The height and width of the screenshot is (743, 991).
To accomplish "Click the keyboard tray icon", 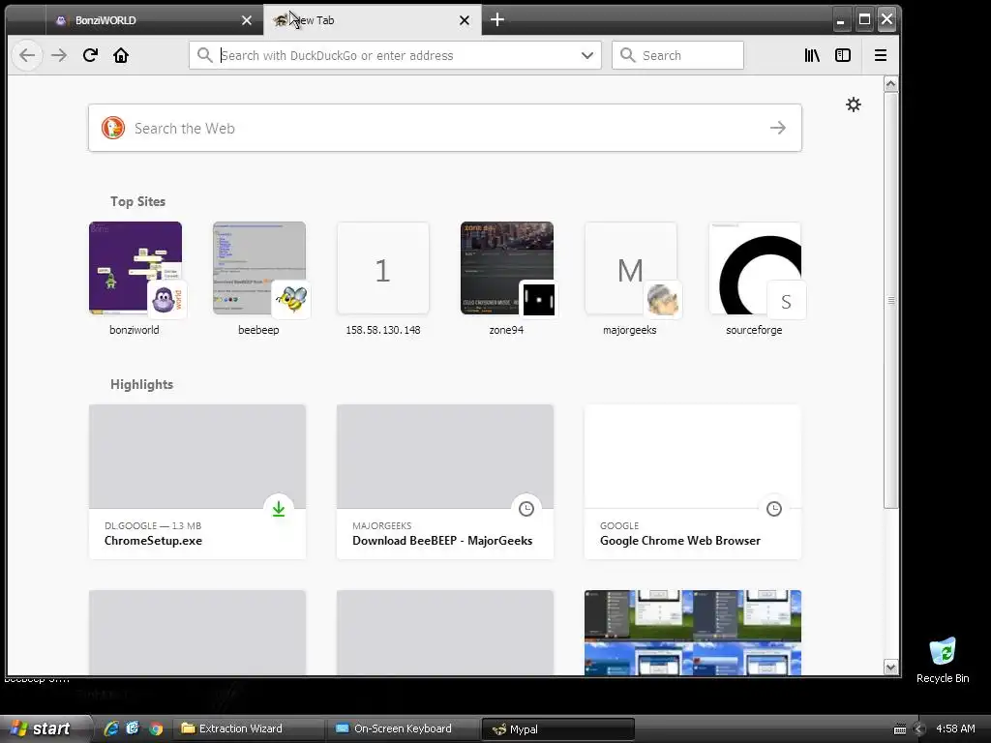I will [x=900, y=728].
